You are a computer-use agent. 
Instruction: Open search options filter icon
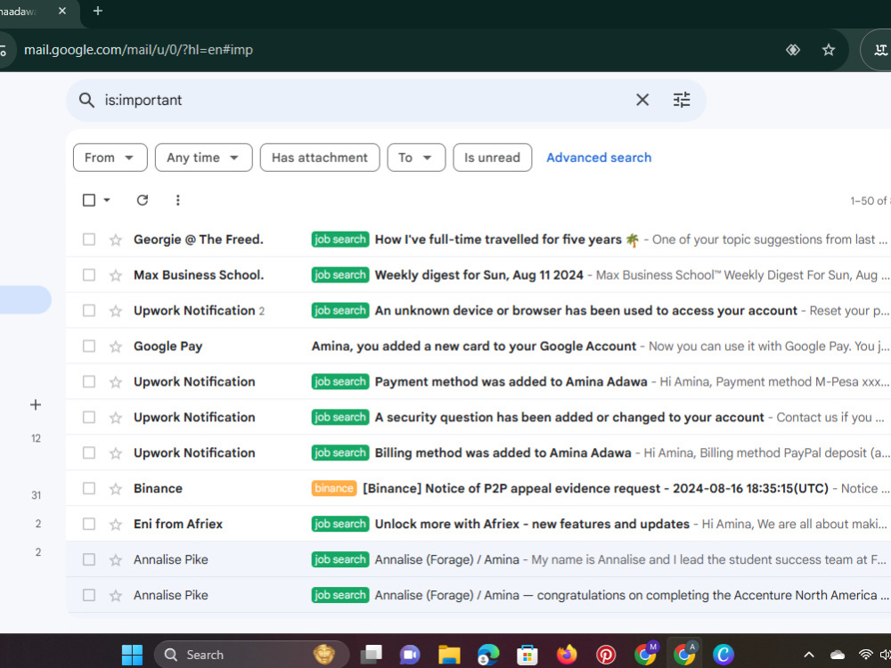point(682,100)
